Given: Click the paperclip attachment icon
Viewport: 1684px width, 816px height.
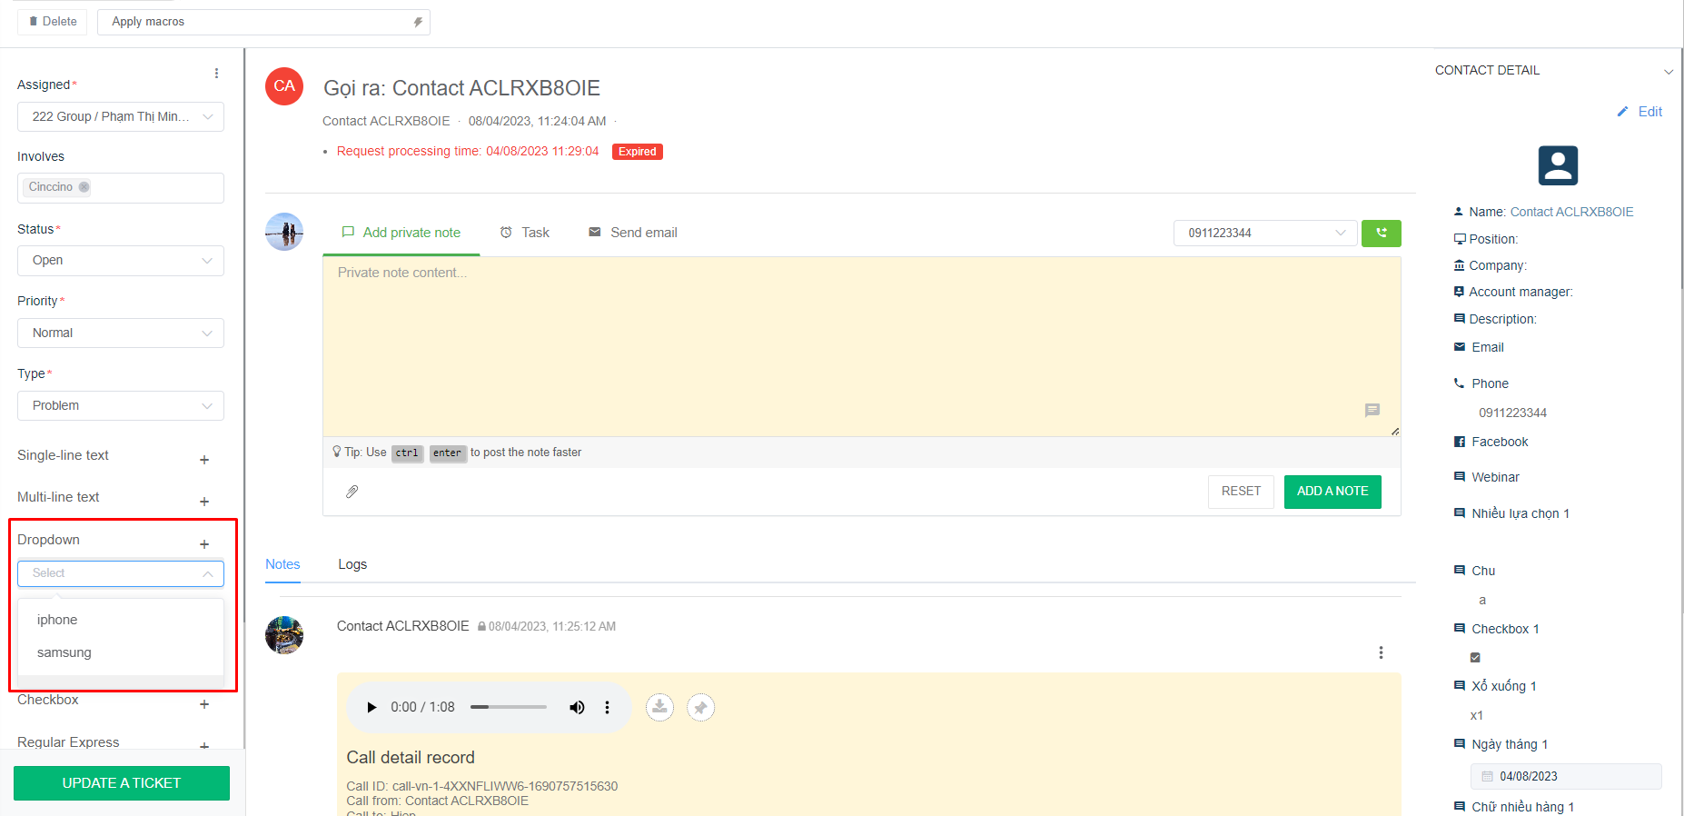Looking at the screenshot, I should pyautogui.click(x=352, y=492).
